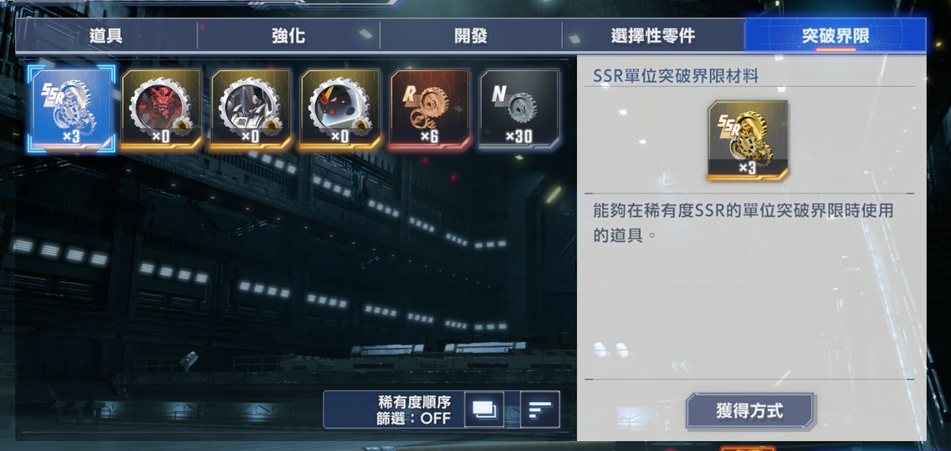Toggle the stacked cards display icon
The height and width of the screenshot is (451, 951).
(x=484, y=410)
